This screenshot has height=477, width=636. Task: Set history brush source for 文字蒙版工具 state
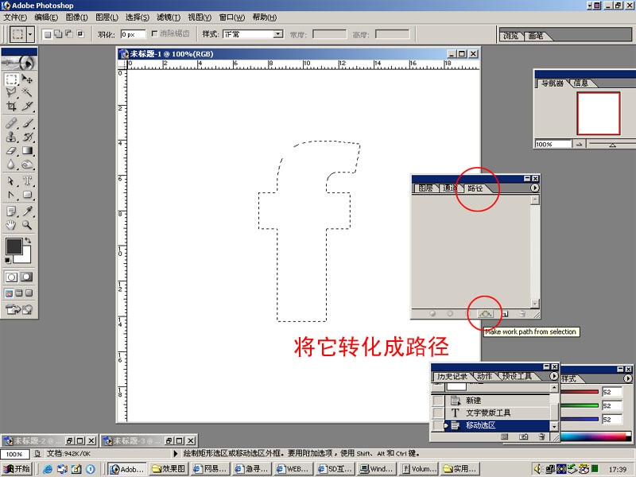(438, 413)
